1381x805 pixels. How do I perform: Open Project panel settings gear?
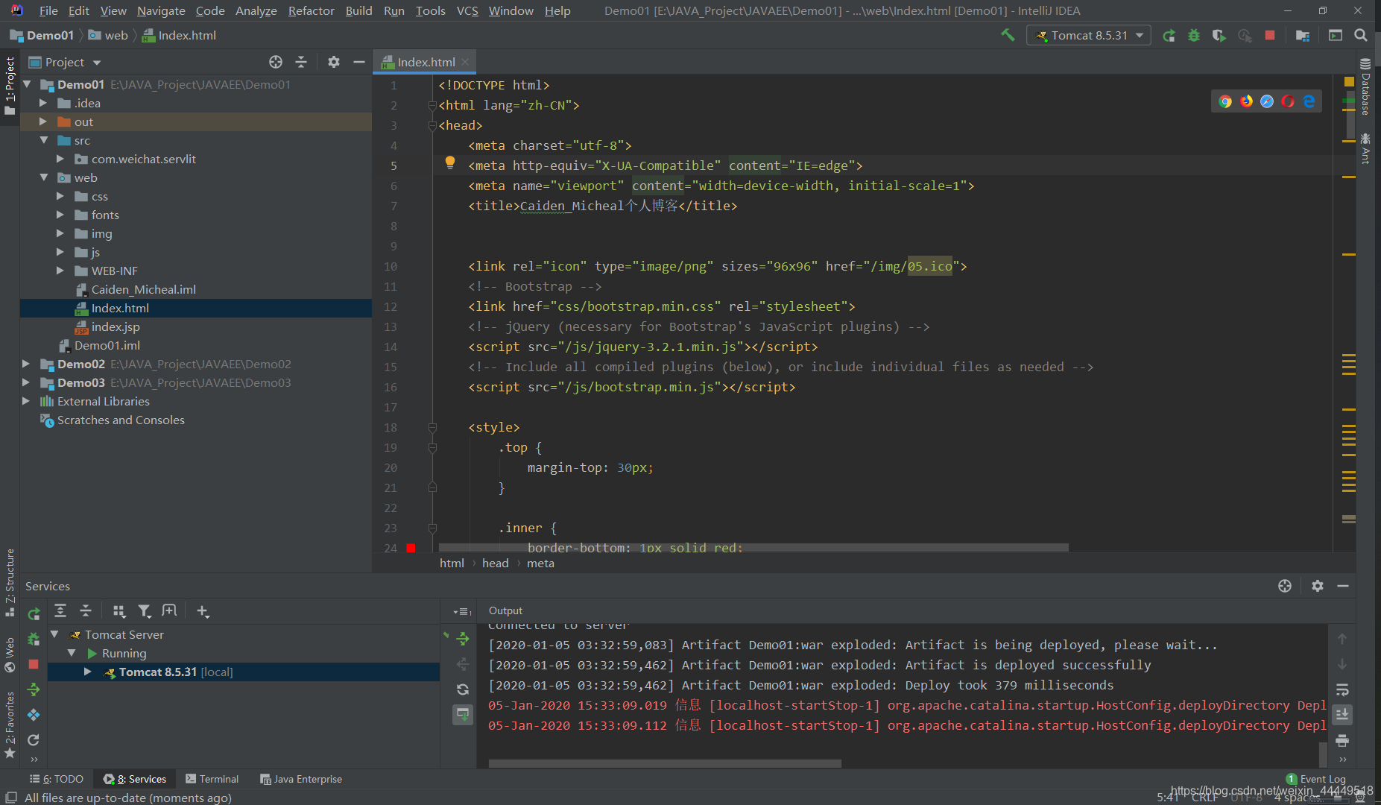click(x=334, y=62)
